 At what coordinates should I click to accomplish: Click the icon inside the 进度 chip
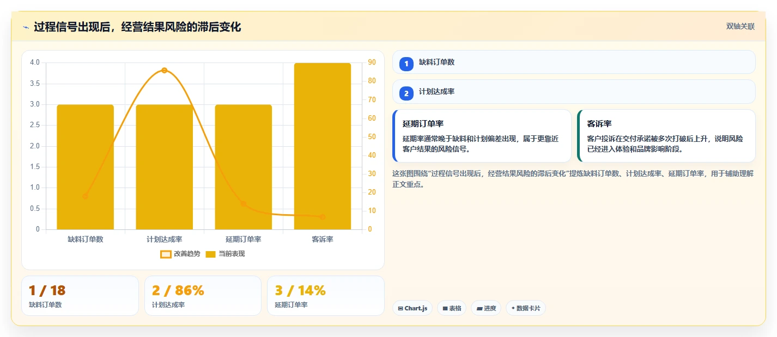click(479, 309)
